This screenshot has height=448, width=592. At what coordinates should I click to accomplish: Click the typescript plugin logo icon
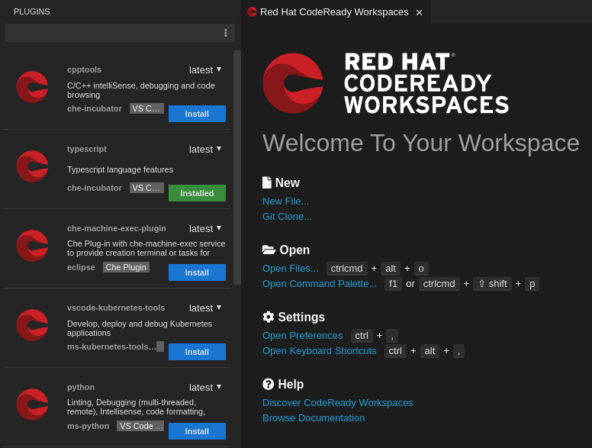(32, 166)
